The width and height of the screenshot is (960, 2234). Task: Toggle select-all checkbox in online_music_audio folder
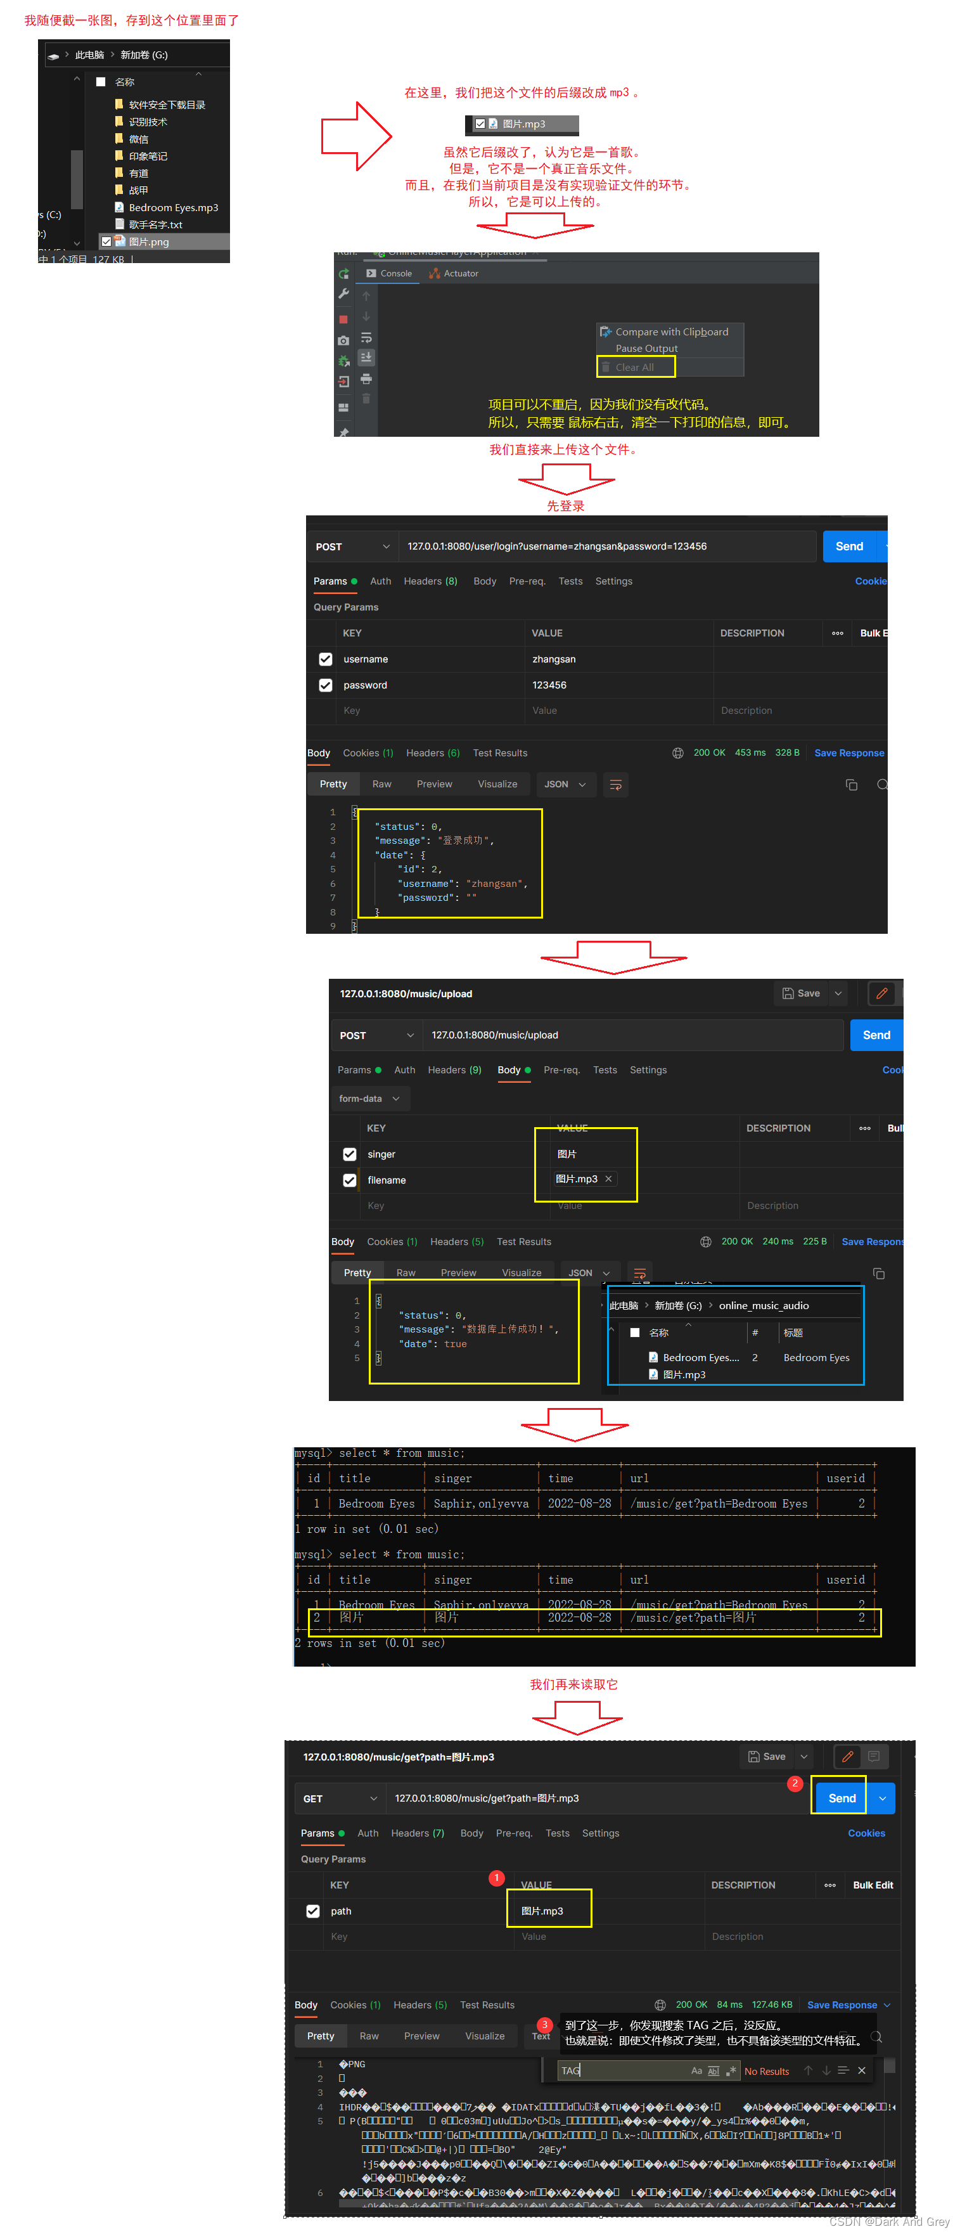(635, 1333)
